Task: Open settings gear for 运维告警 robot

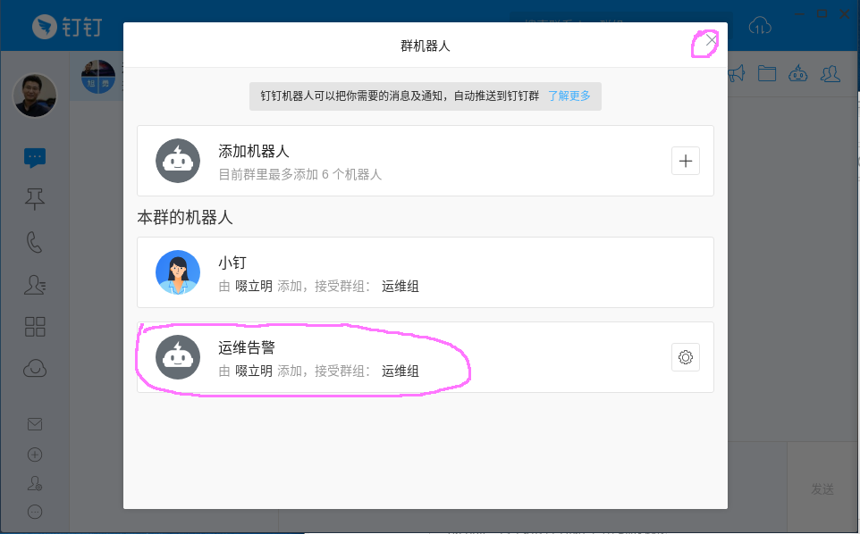Action: coord(686,357)
